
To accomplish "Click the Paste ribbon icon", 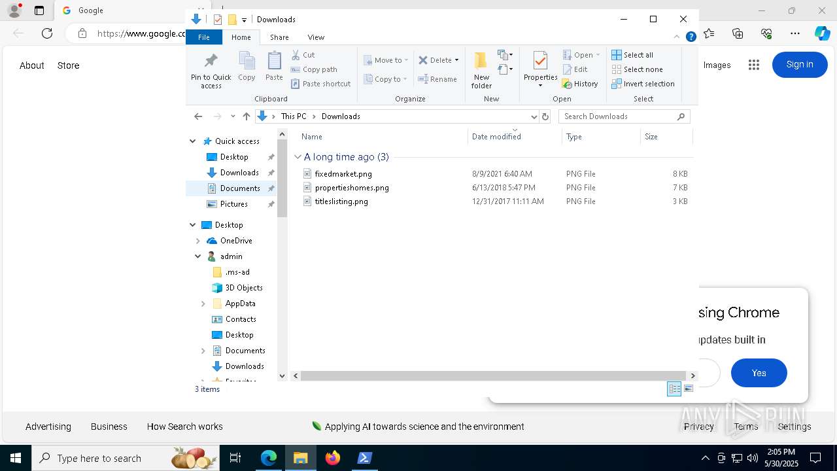I will click(x=274, y=66).
